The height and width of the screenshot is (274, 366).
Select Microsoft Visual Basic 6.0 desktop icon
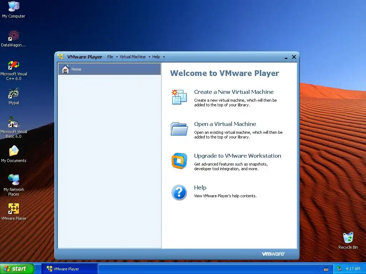pyautogui.click(x=14, y=127)
